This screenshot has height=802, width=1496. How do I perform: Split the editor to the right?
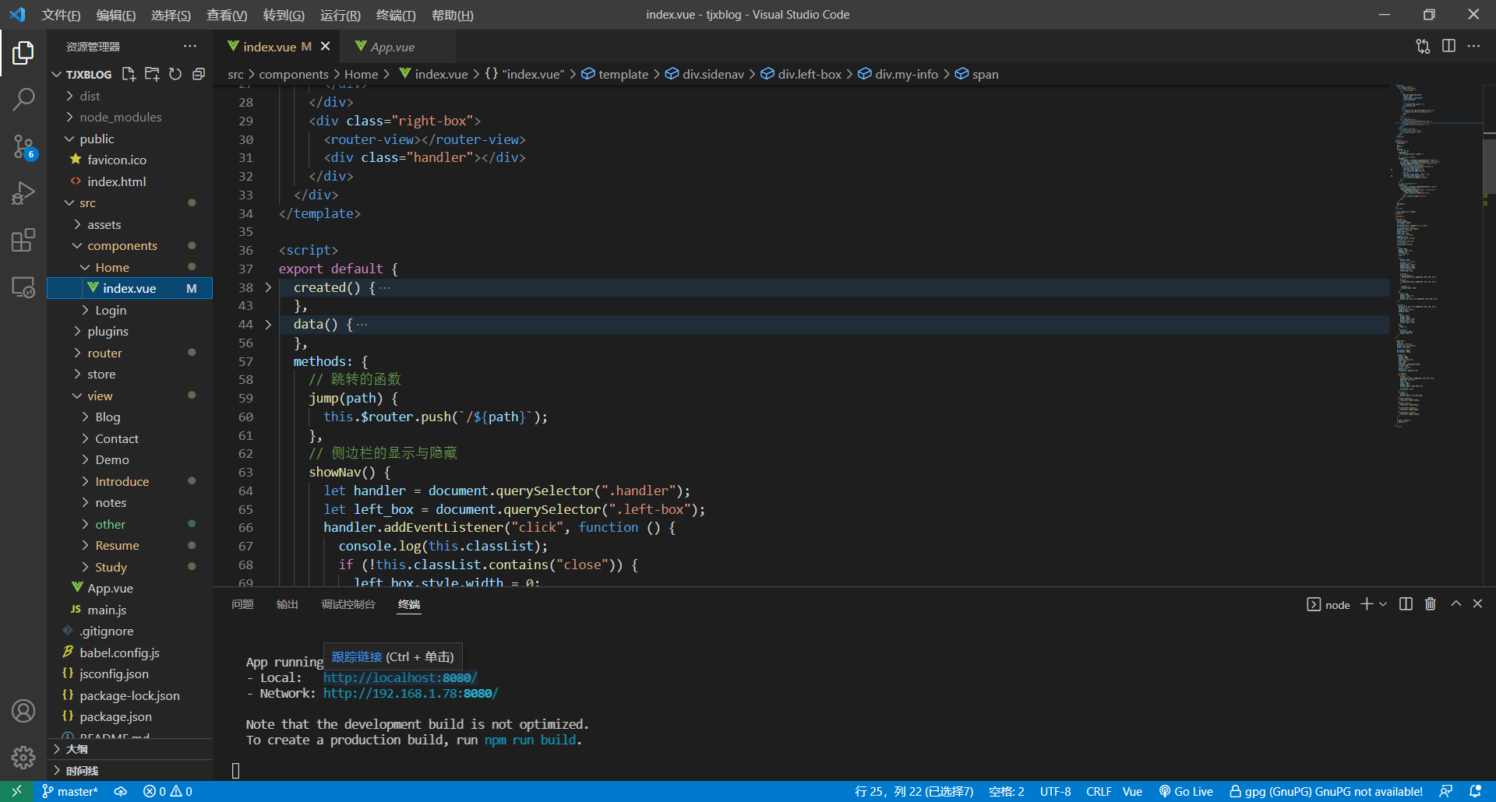pyautogui.click(x=1448, y=47)
